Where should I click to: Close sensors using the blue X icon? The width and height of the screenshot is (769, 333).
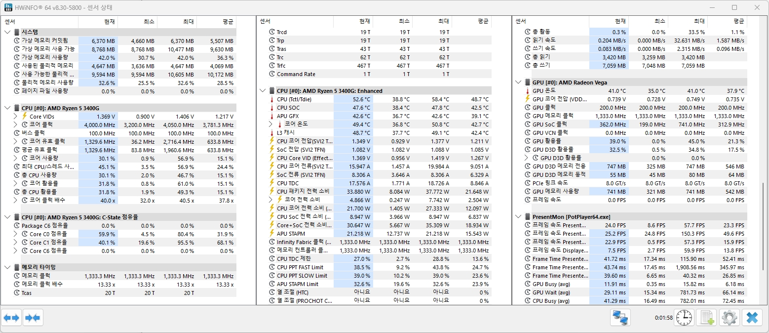tap(752, 318)
